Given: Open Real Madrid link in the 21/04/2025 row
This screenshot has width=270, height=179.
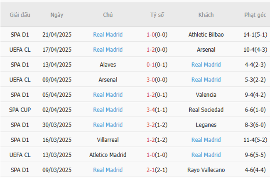Looking at the screenshot, I should [x=108, y=35].
